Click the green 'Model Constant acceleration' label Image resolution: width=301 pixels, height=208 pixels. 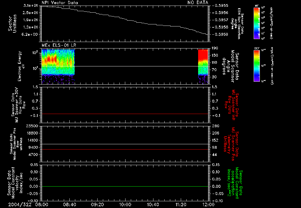(235, 183)
